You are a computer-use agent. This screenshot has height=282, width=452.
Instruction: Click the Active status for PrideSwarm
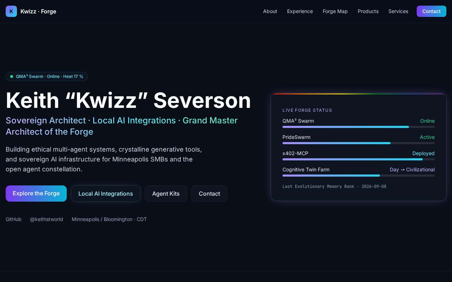427,137
